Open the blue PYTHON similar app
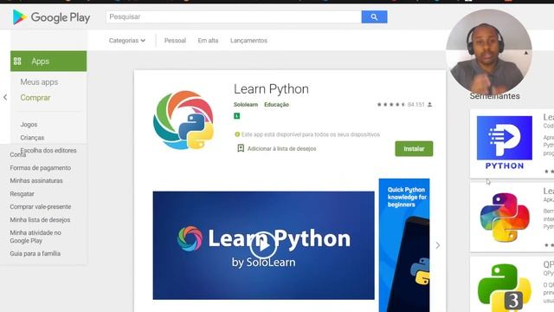This screenshot has width=554, height=312. (x=504, y=143)
